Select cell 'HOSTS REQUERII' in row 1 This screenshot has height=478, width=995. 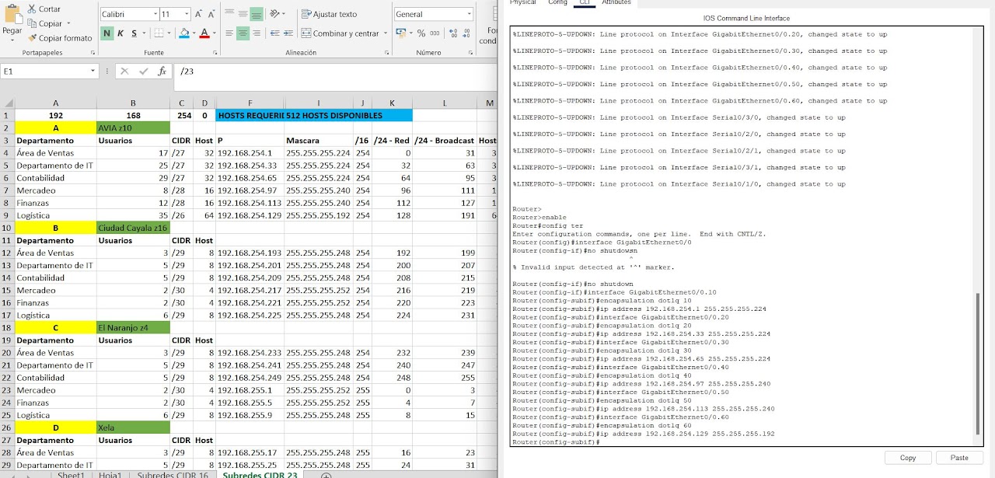tap(250, 115)
